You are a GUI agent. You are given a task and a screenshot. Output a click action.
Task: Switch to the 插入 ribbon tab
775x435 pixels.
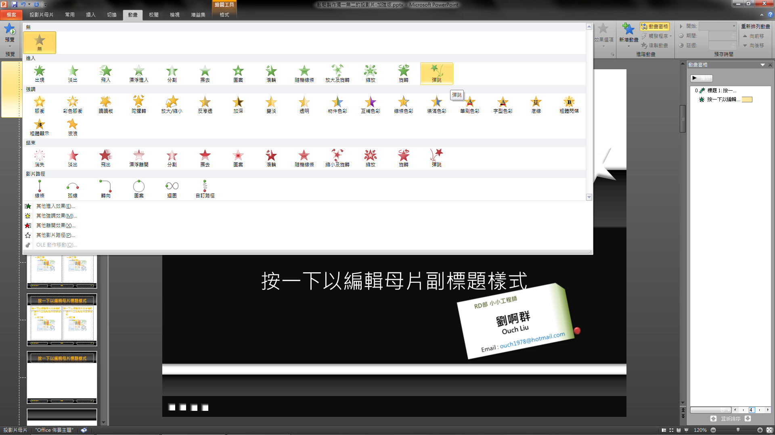[91, 15]
